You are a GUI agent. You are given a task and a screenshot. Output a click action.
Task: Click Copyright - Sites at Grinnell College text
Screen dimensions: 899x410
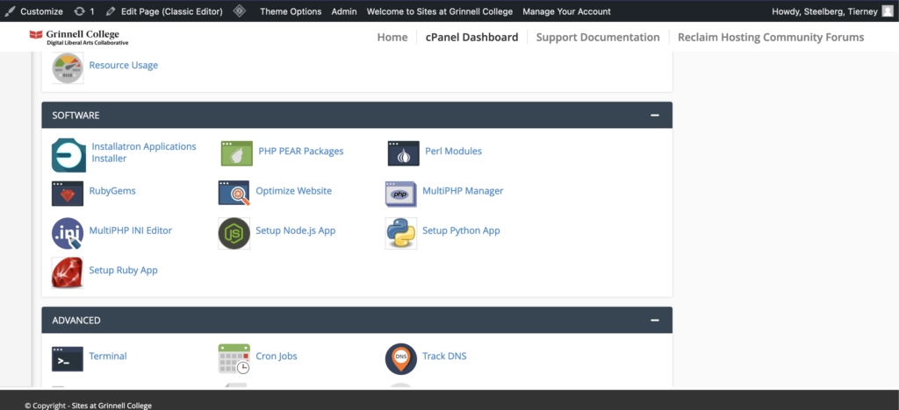point(89,406)
